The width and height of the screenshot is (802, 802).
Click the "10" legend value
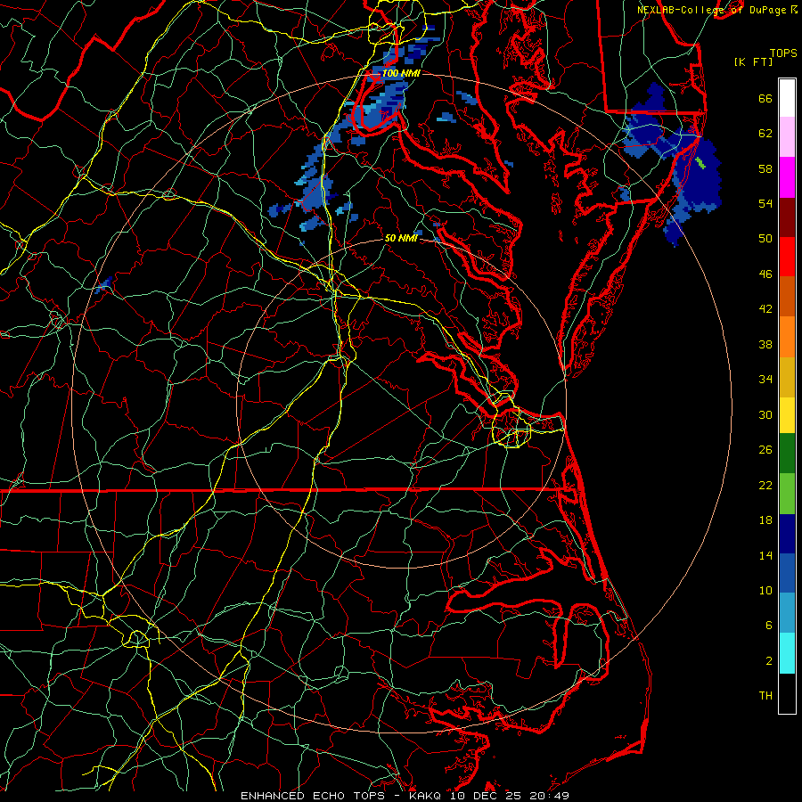tap(765, 590)
